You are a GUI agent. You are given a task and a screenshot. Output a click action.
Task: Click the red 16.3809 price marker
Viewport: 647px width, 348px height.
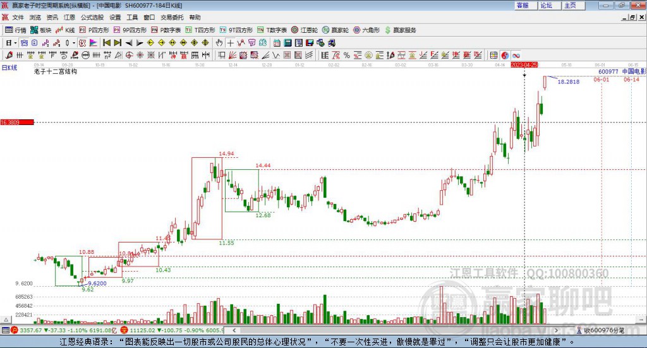pos(17,122)
